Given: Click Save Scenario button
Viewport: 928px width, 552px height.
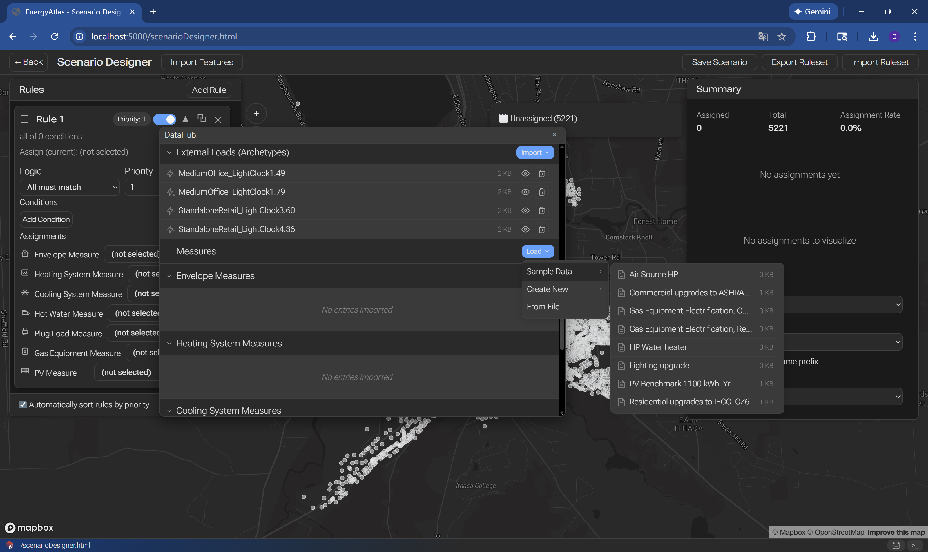Looking at the screenshot, I should click(719, 62).
